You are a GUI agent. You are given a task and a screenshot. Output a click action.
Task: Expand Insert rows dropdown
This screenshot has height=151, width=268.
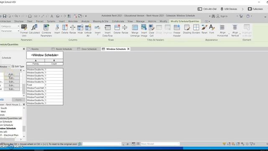pyautogui.click(x=98, y=35)
